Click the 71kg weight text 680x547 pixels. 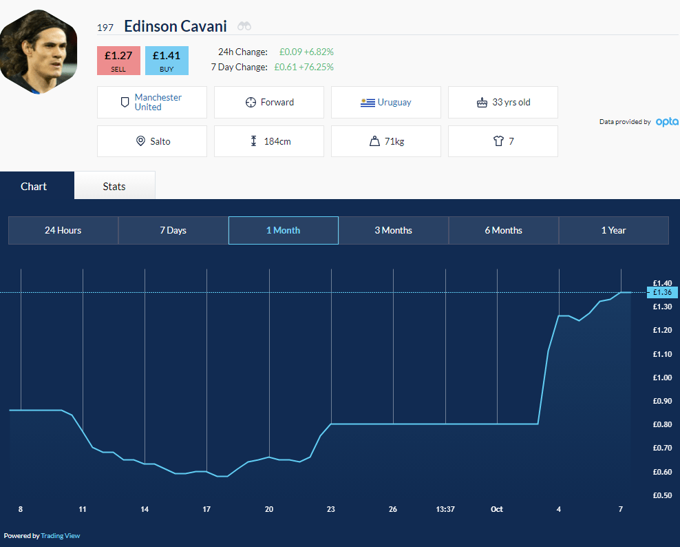[394, 141]
